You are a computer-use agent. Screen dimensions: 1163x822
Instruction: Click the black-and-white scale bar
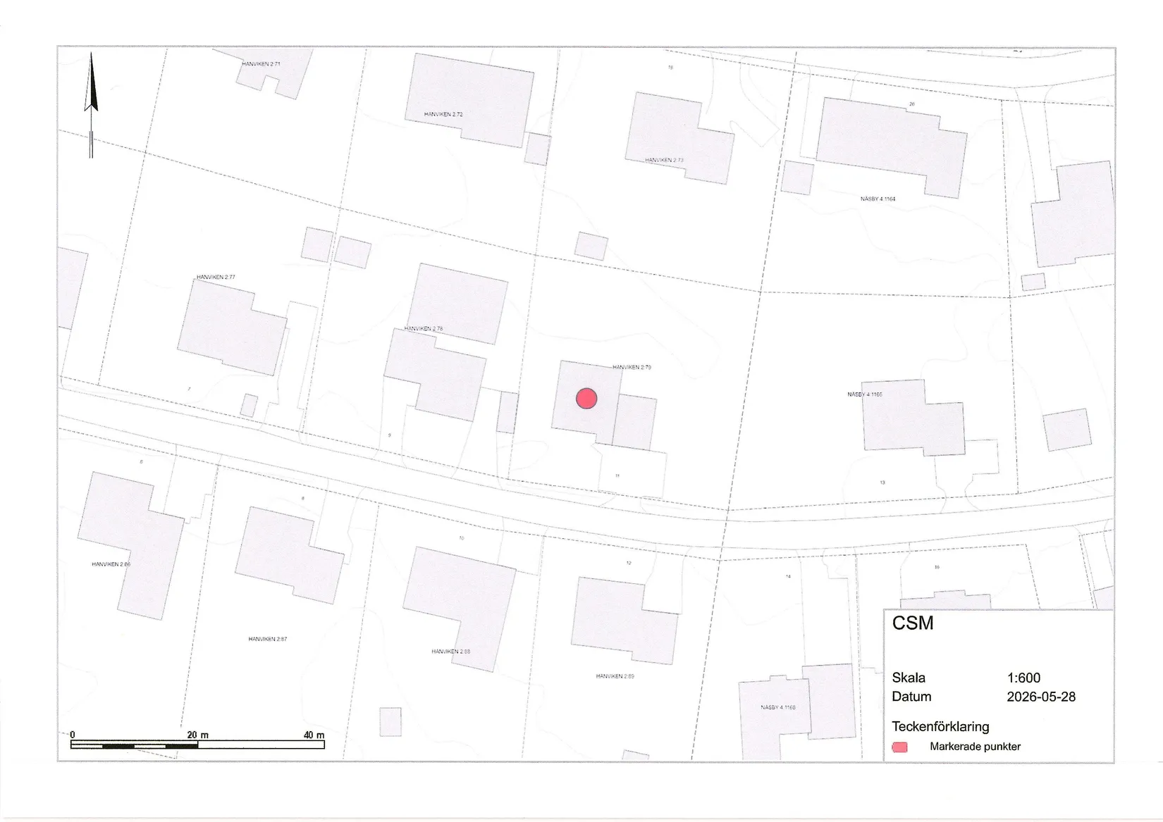[197, 745]
